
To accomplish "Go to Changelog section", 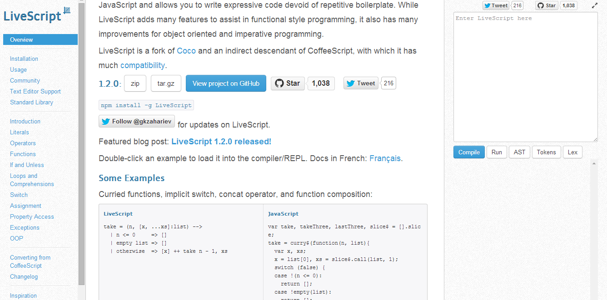I will click(24, 277).
